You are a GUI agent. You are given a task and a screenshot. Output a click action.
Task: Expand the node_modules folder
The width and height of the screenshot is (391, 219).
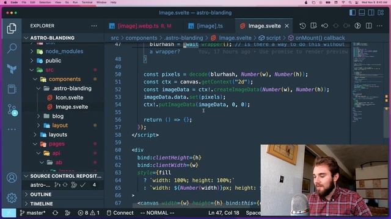(x=64, y=51)
